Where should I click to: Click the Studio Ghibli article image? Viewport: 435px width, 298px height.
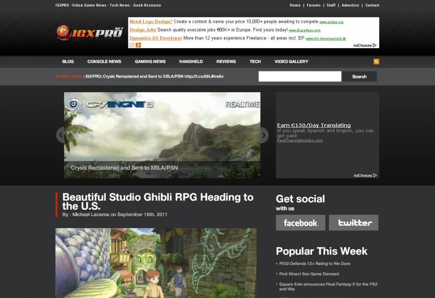click(156, 263)
